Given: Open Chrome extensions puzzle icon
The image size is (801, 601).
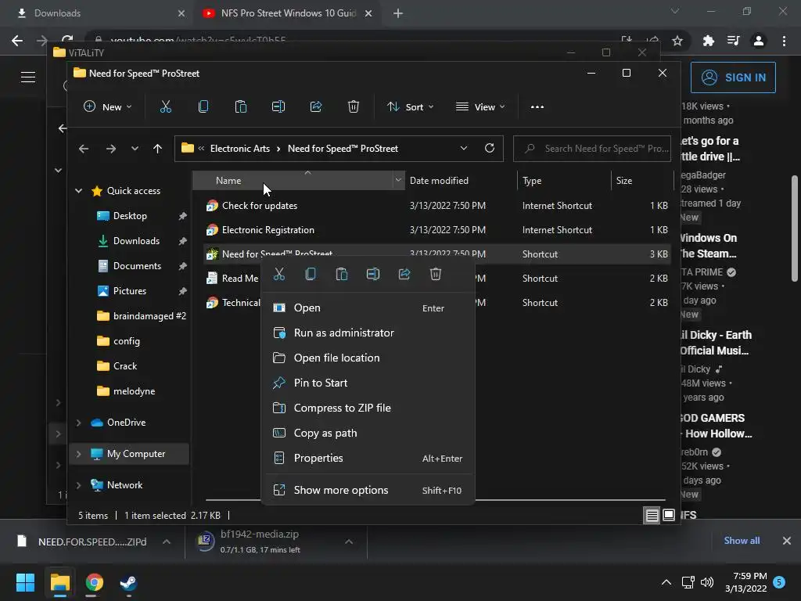Looking at the screenshot, I should click(x=709, y=41).
